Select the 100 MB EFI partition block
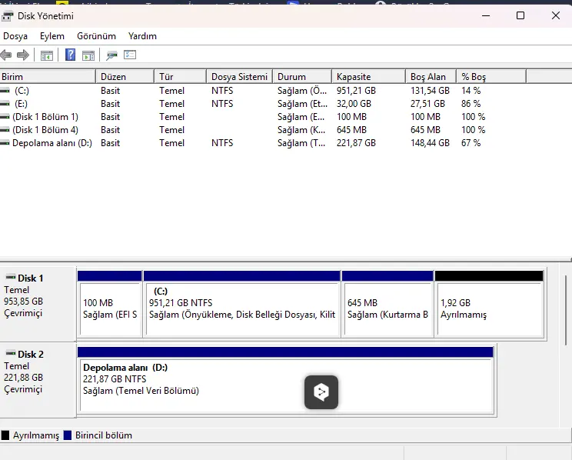This screenshot has width=572, height=460. (x=110, y=304)
